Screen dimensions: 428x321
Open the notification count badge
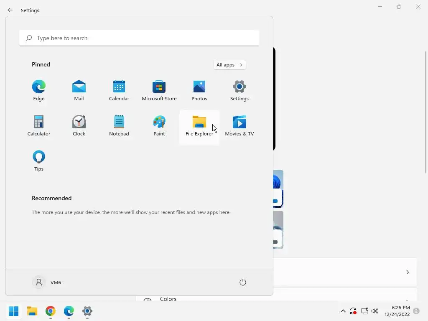(416, 311)
